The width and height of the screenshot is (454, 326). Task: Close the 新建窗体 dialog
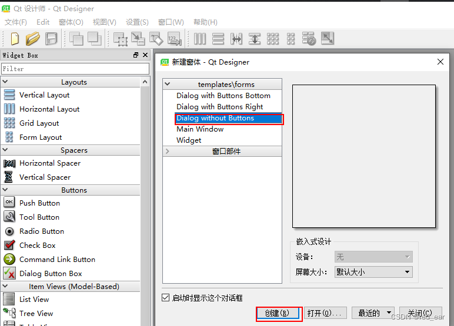pyautogui.click(x=440, y=62)
